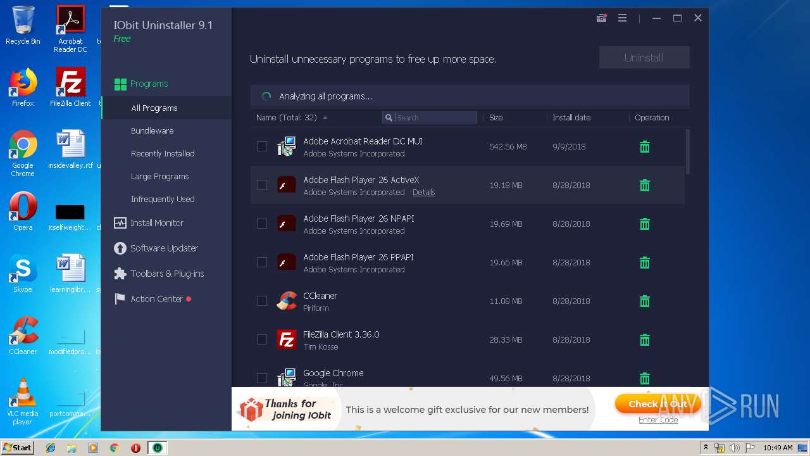Click the Software Updater arrow icon
This screenshot has width=810, height=456.
pos(120,248)
